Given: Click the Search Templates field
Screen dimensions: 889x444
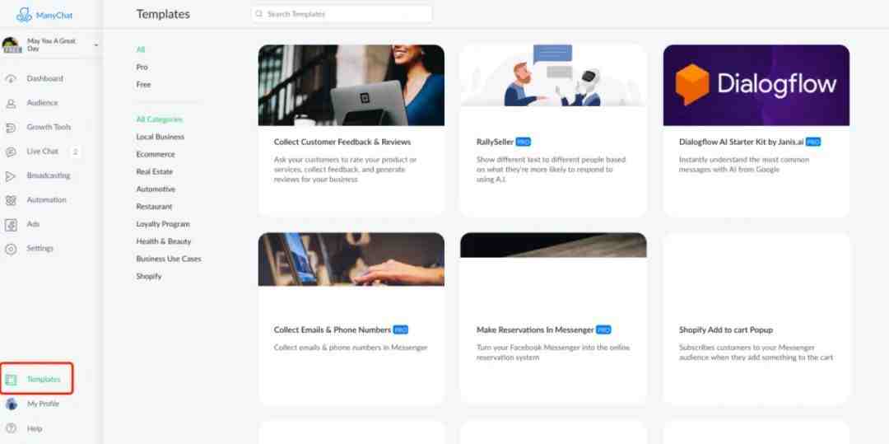Looking at the screenshot, I should click(x=342, y=14).
